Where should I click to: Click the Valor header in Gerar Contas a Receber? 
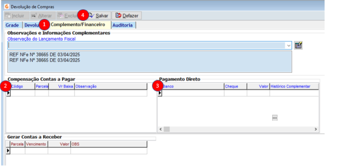[x=59, y=144]
